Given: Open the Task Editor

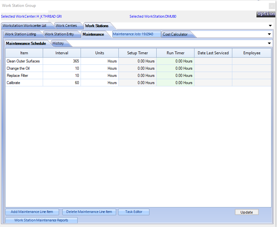Looking at the screenshot, I should pos(134,212).
